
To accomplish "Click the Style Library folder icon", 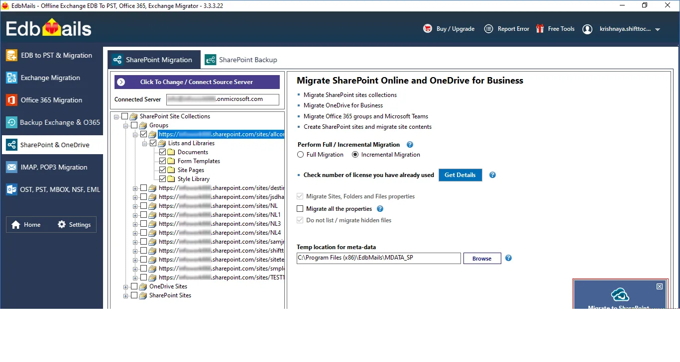I will (172, 179).
